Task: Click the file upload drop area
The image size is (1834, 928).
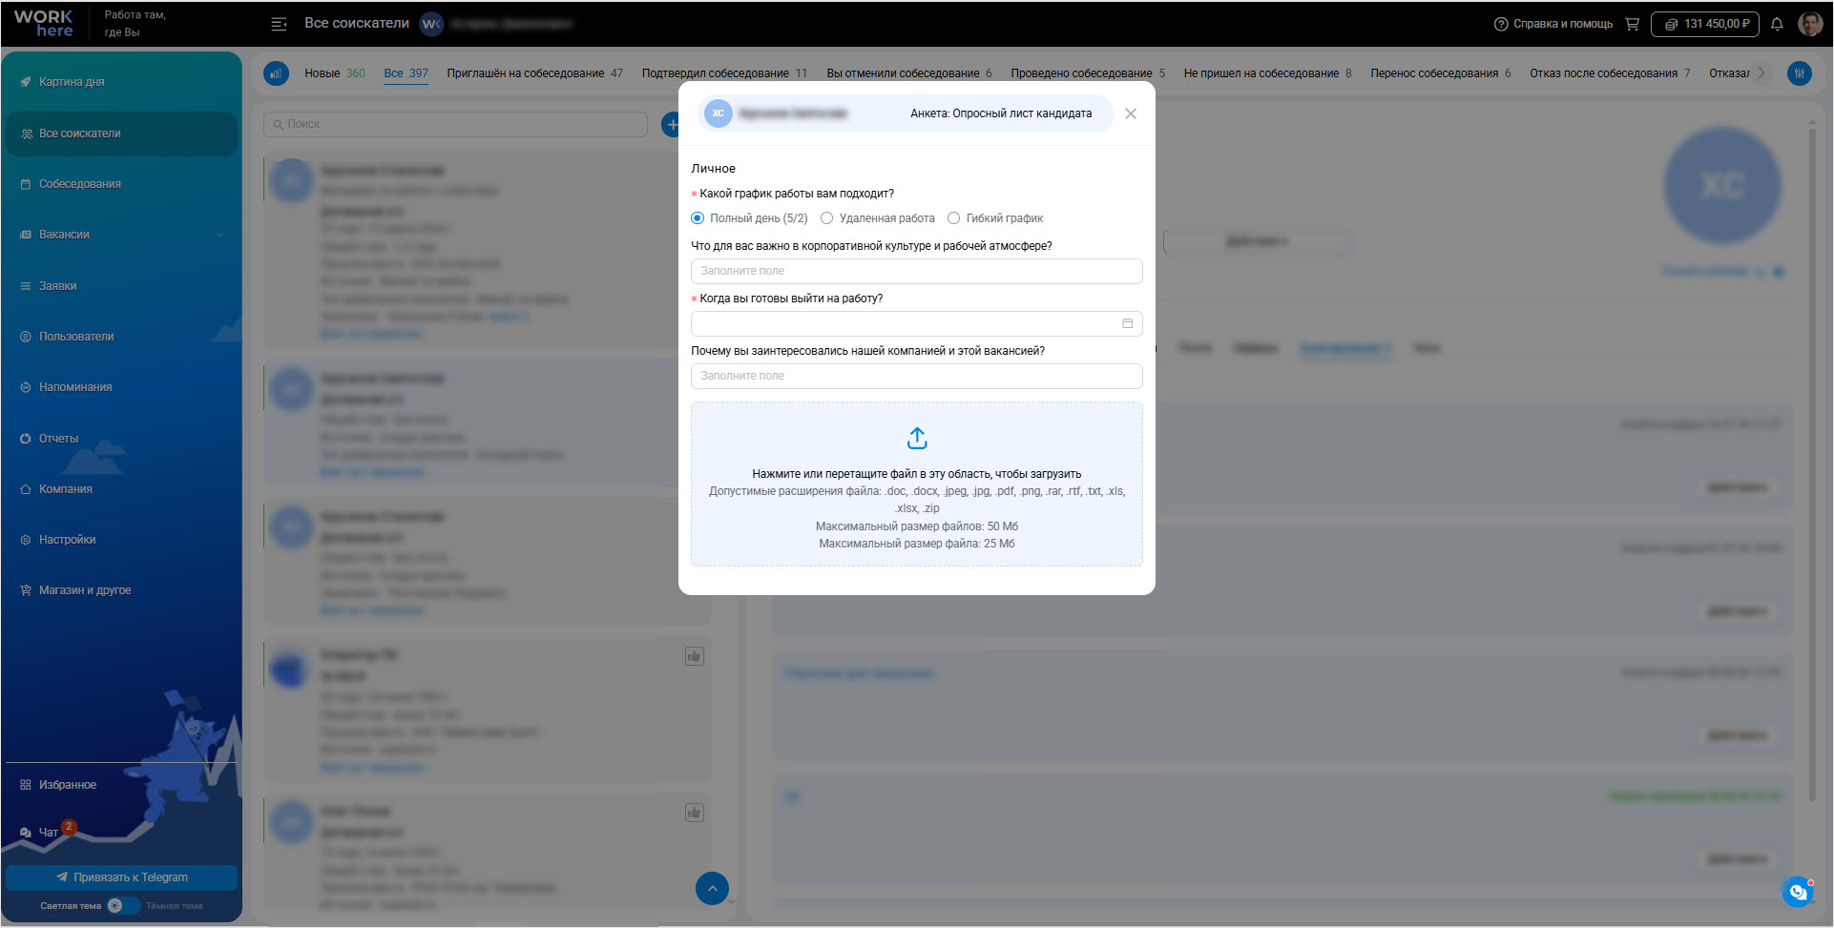Action: click(x=916, y=484)
